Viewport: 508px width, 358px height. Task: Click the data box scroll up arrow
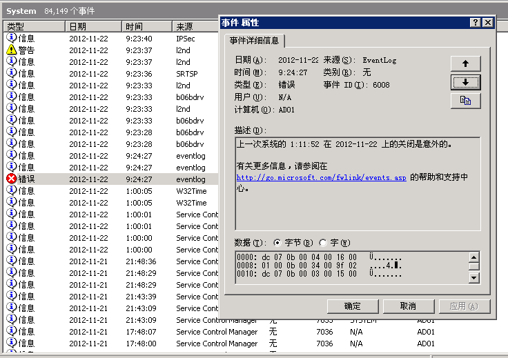(x=474, y=257)
